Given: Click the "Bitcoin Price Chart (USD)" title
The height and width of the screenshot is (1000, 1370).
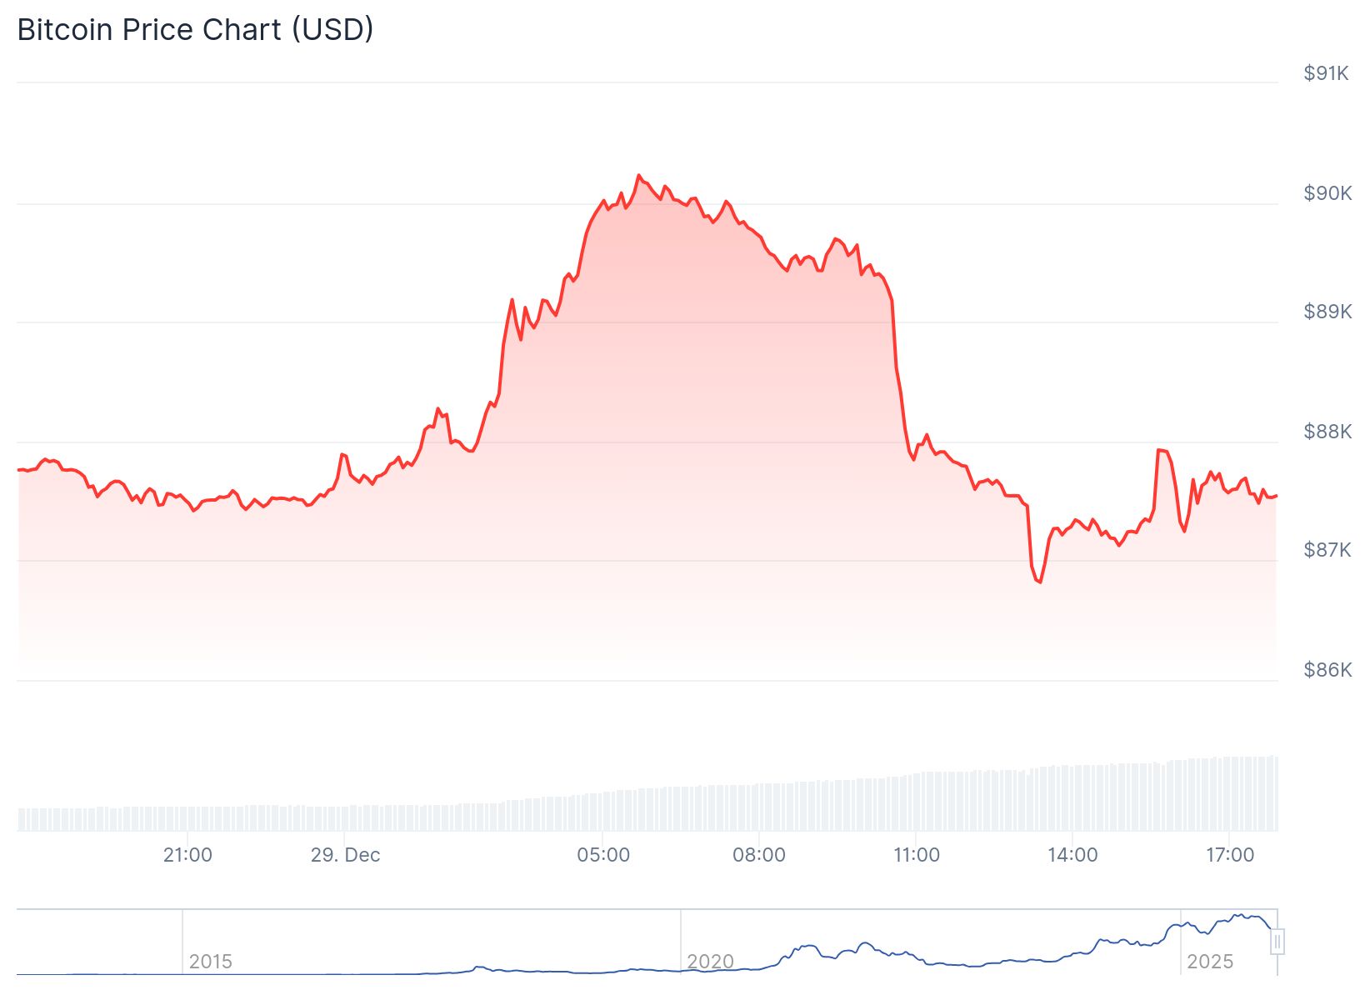Looking at the screenshot, I should point(195,30).
